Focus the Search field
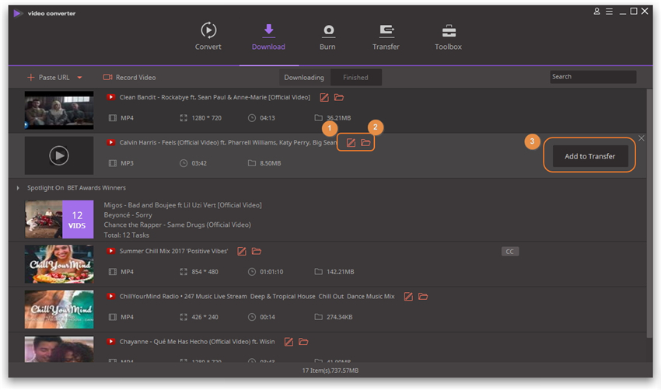 click(593, 77)
